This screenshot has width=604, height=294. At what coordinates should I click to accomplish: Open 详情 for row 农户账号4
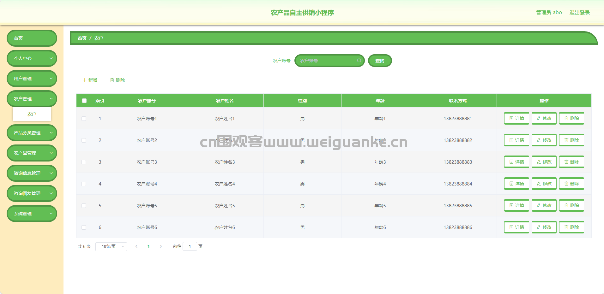coord(516,184)
